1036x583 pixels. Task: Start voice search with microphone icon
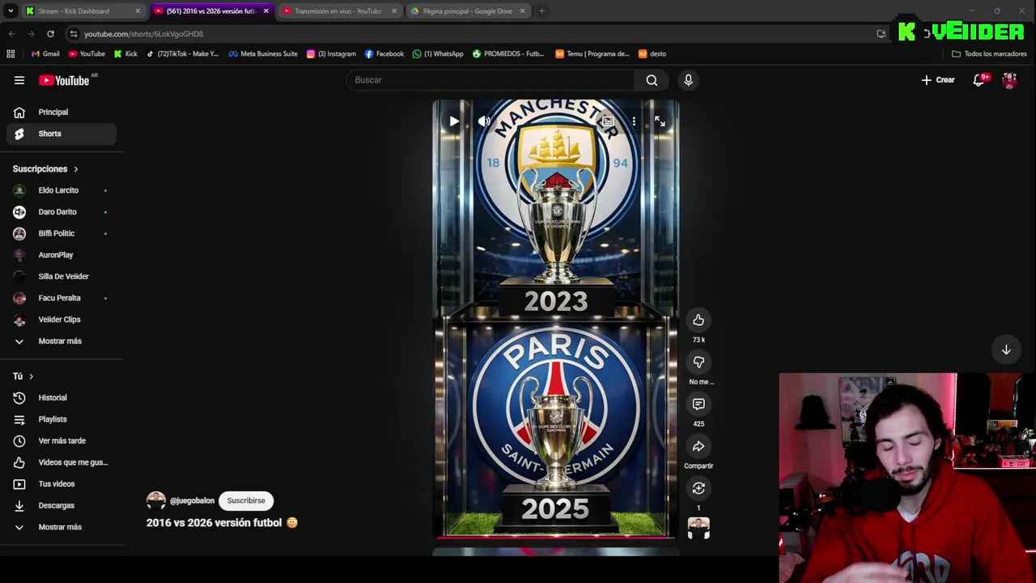click(x=688, y=80)
